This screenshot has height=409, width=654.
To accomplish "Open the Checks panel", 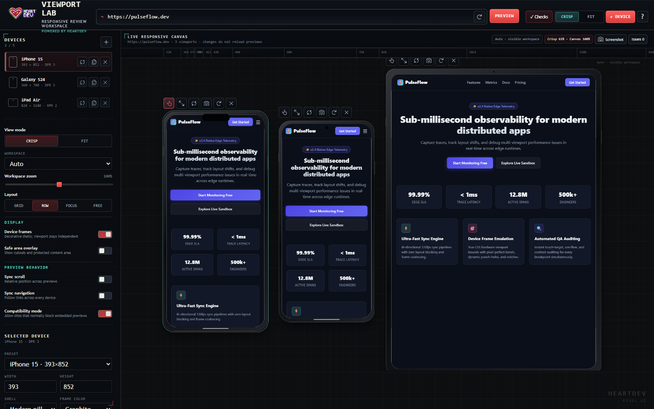I will (539, 17).
